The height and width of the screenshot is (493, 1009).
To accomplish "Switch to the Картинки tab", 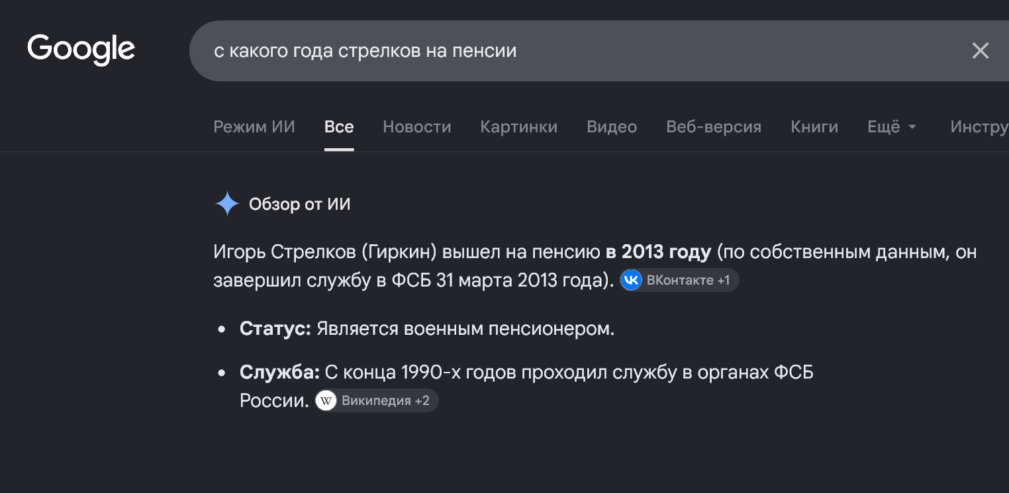I will [519, 126].
